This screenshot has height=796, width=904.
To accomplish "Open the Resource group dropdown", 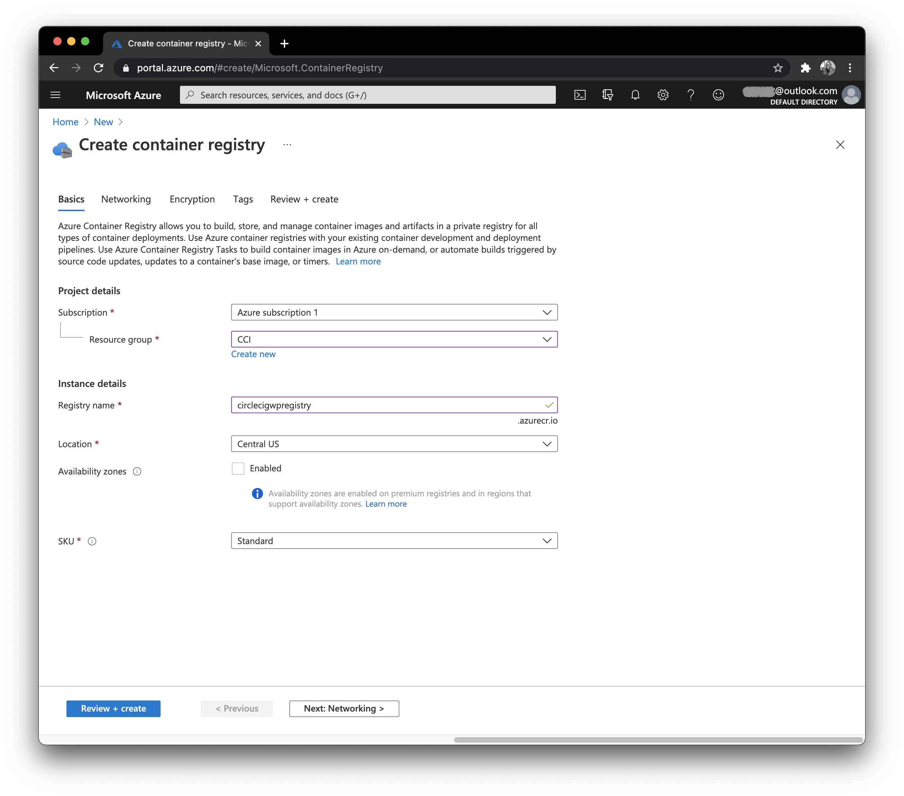I will click(394, 339).
